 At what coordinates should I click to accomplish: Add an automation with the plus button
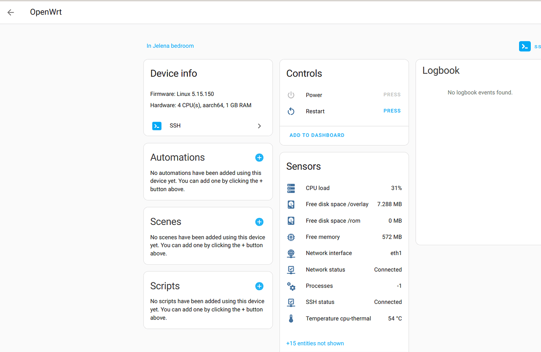(x=259, y=158)
